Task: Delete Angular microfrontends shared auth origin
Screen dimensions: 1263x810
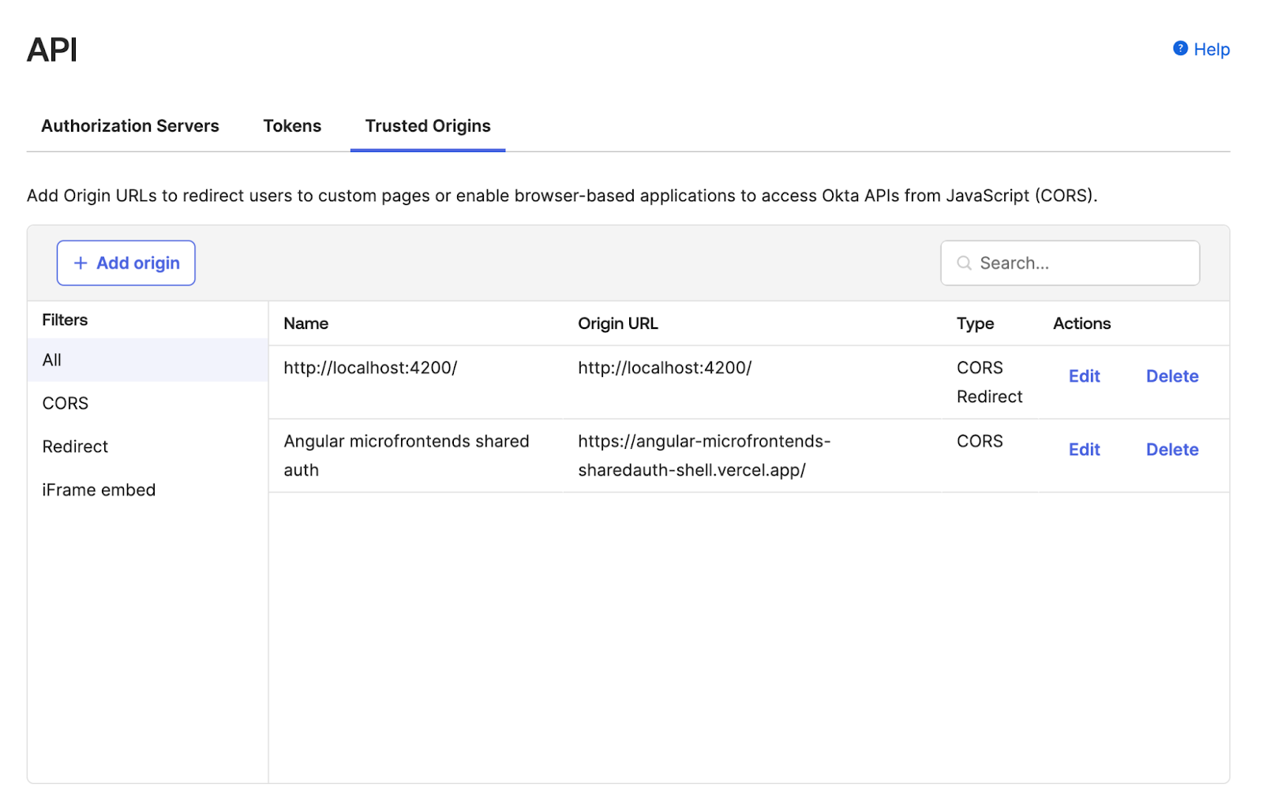Action: (1172, 450)
